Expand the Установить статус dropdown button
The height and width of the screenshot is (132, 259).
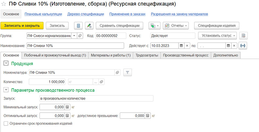(x=217, y=35)
